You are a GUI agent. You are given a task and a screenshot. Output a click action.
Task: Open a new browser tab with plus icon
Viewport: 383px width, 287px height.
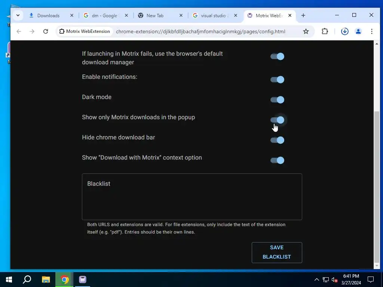pyautogui.click(x=303, y=15)
